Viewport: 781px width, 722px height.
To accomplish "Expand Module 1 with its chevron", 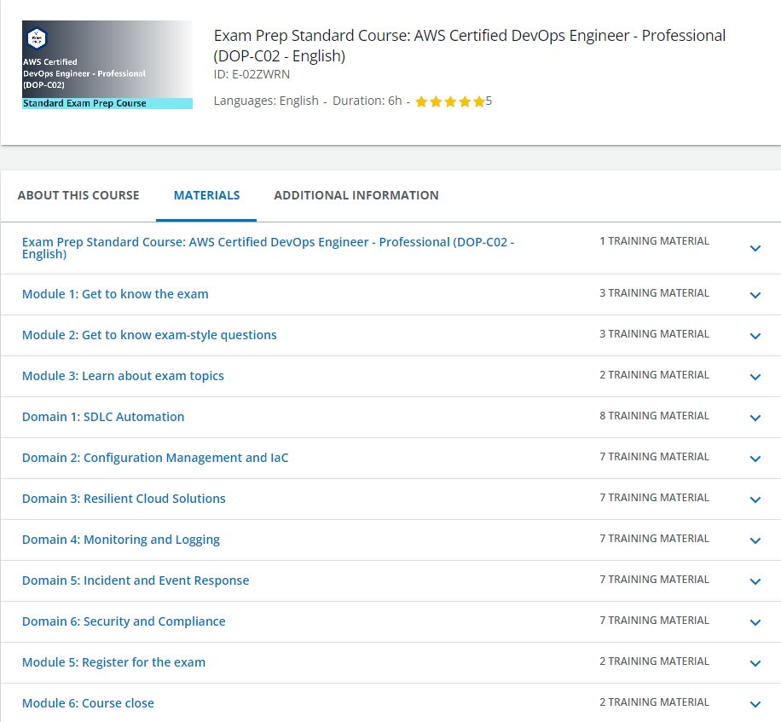I will (755, 295).
